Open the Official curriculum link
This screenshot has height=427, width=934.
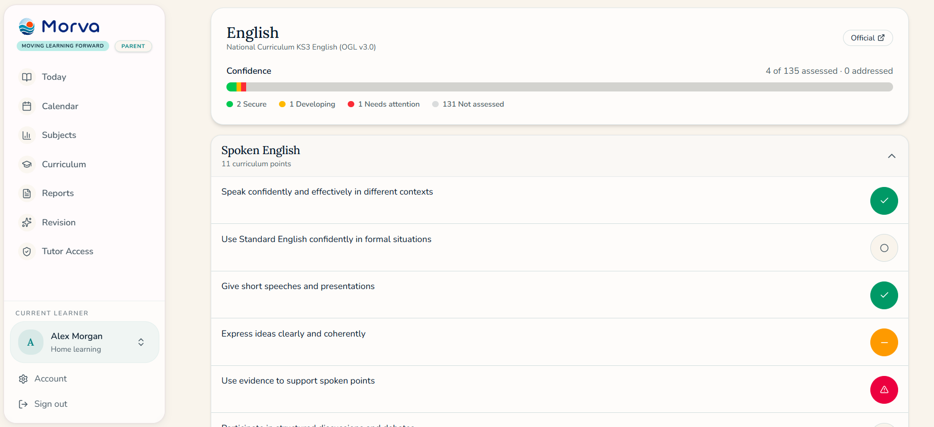click(x=868, y=38)
